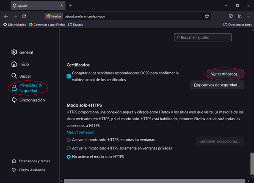Image resolution: width=254 pixels, height=183 pixels.
Task: Close the Ajustes tab
Action: [61, 6]
